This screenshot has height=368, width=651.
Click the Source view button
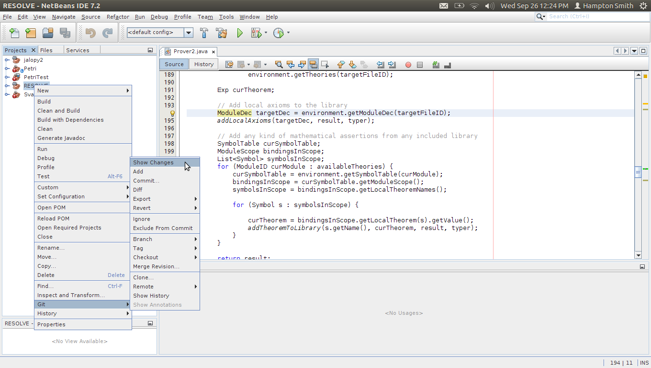coord(174,64)
